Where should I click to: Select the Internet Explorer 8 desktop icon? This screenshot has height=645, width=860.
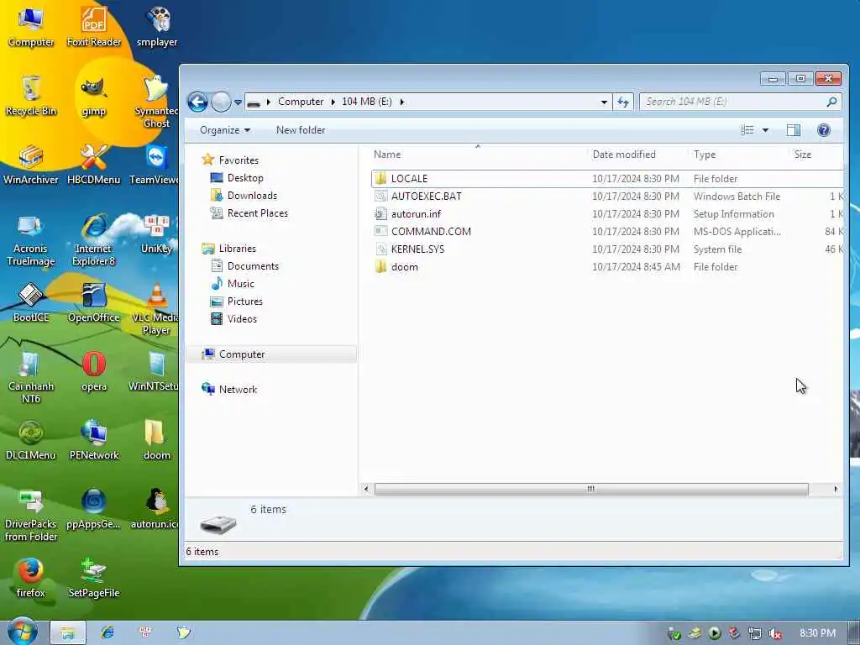coord(94,240)
